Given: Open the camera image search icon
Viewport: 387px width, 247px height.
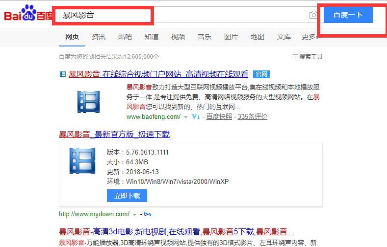Looking at the screenshot, I should (x=313, y=15).
